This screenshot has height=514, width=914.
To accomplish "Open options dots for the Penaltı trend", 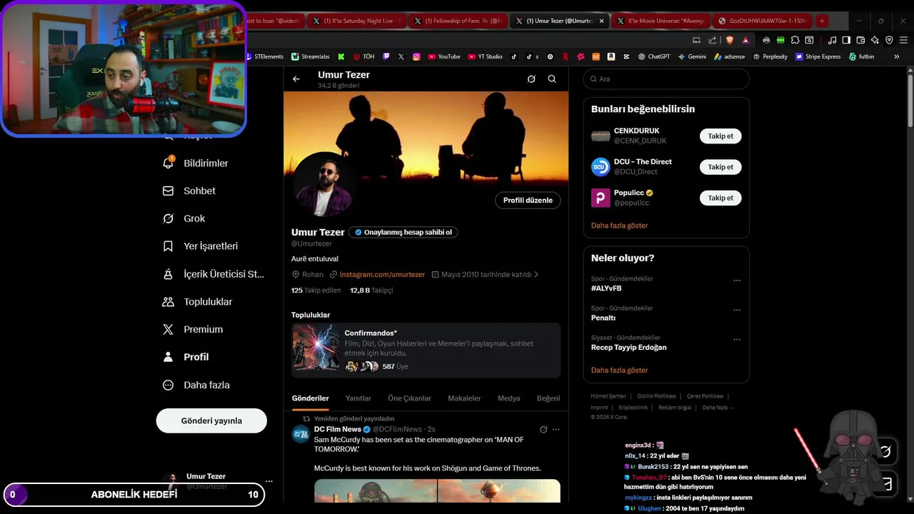I will (x=737, y=311).
